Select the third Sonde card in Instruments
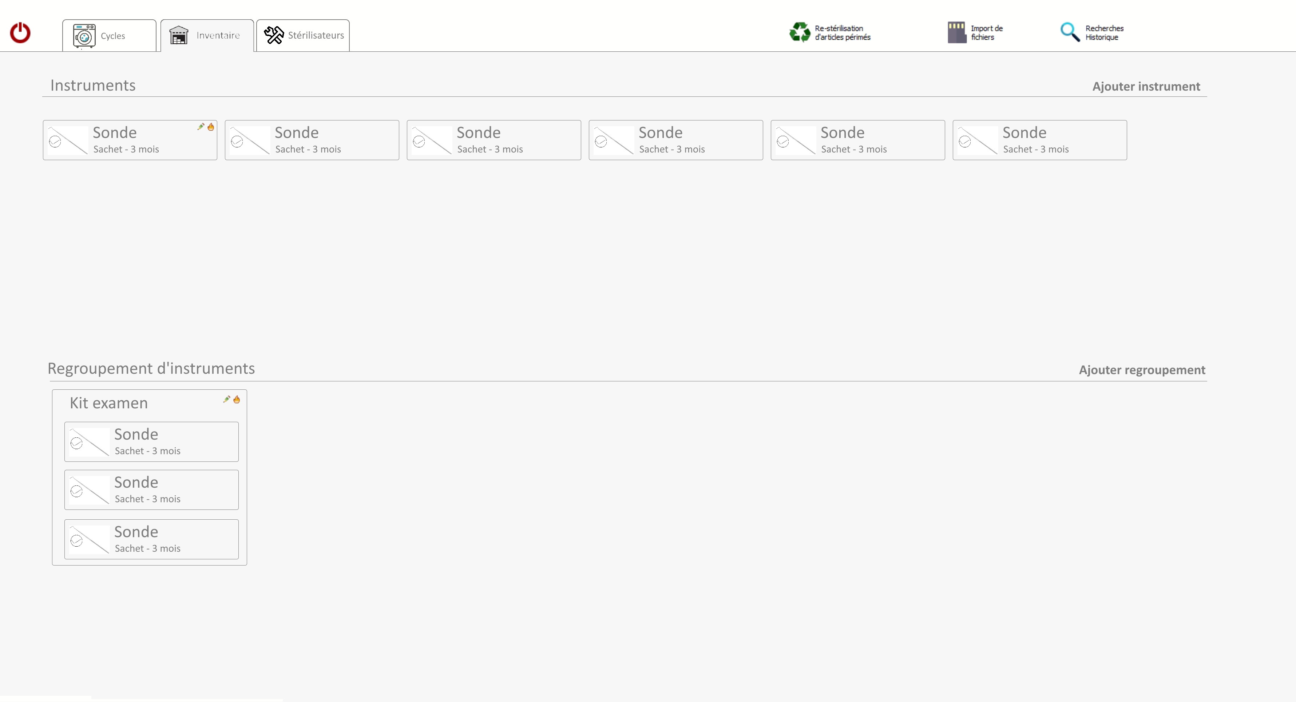Image resolution: width=1296 pixels, height=702 pixels. click(494, 140)
